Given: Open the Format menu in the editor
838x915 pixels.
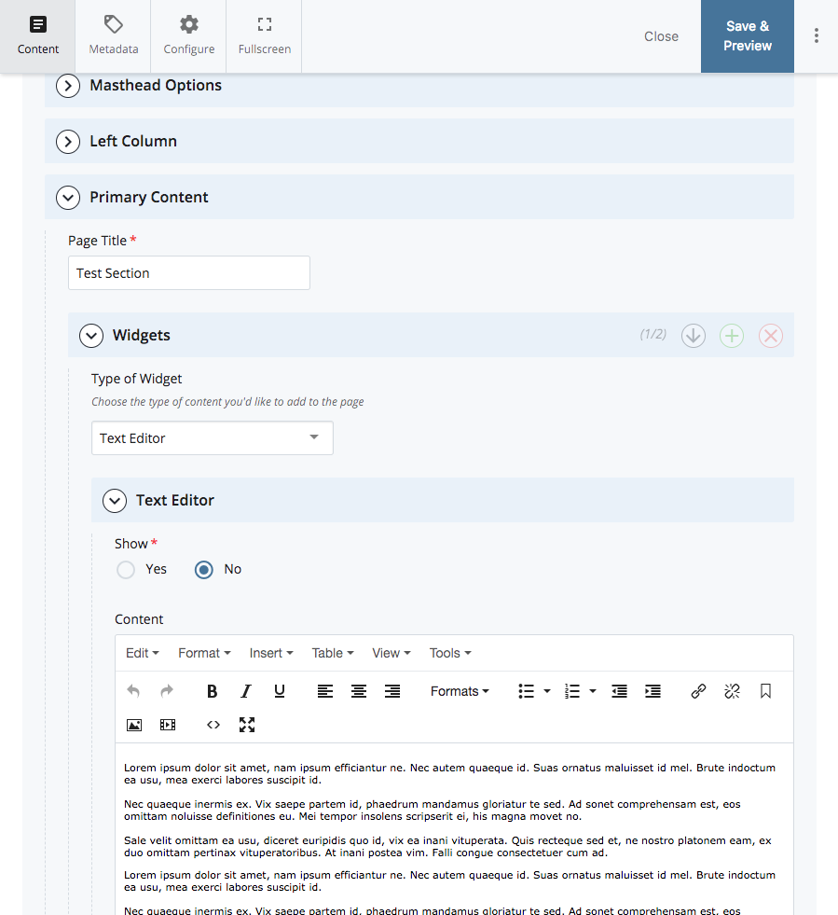Looking at the screenshot, I should coord(204,653).
